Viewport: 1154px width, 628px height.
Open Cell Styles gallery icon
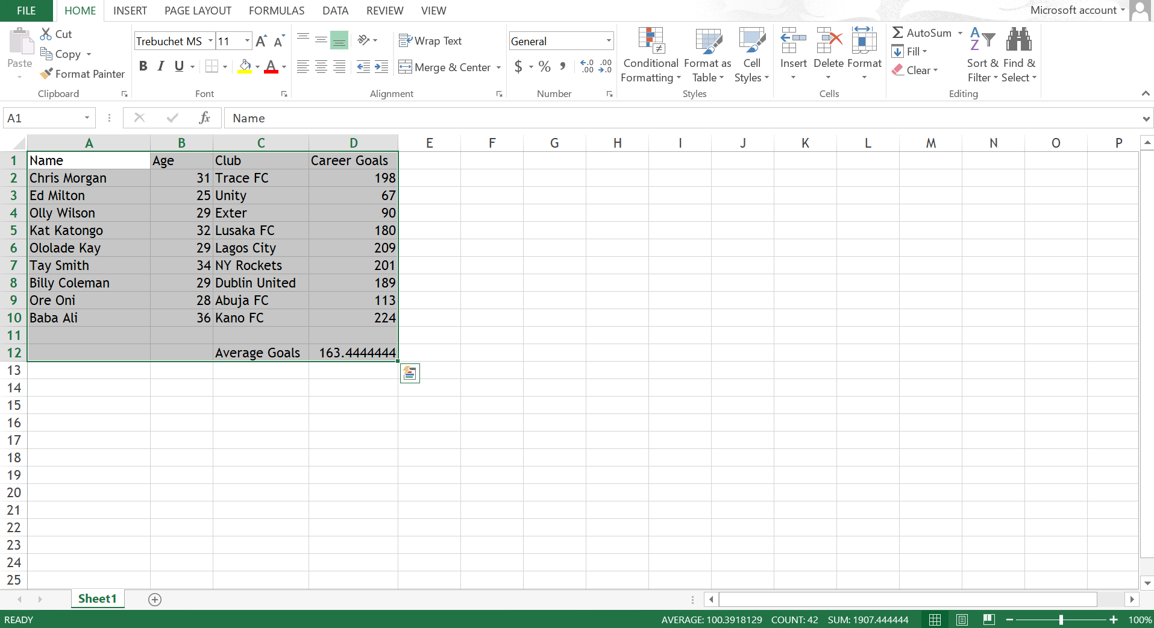point(751,40)
